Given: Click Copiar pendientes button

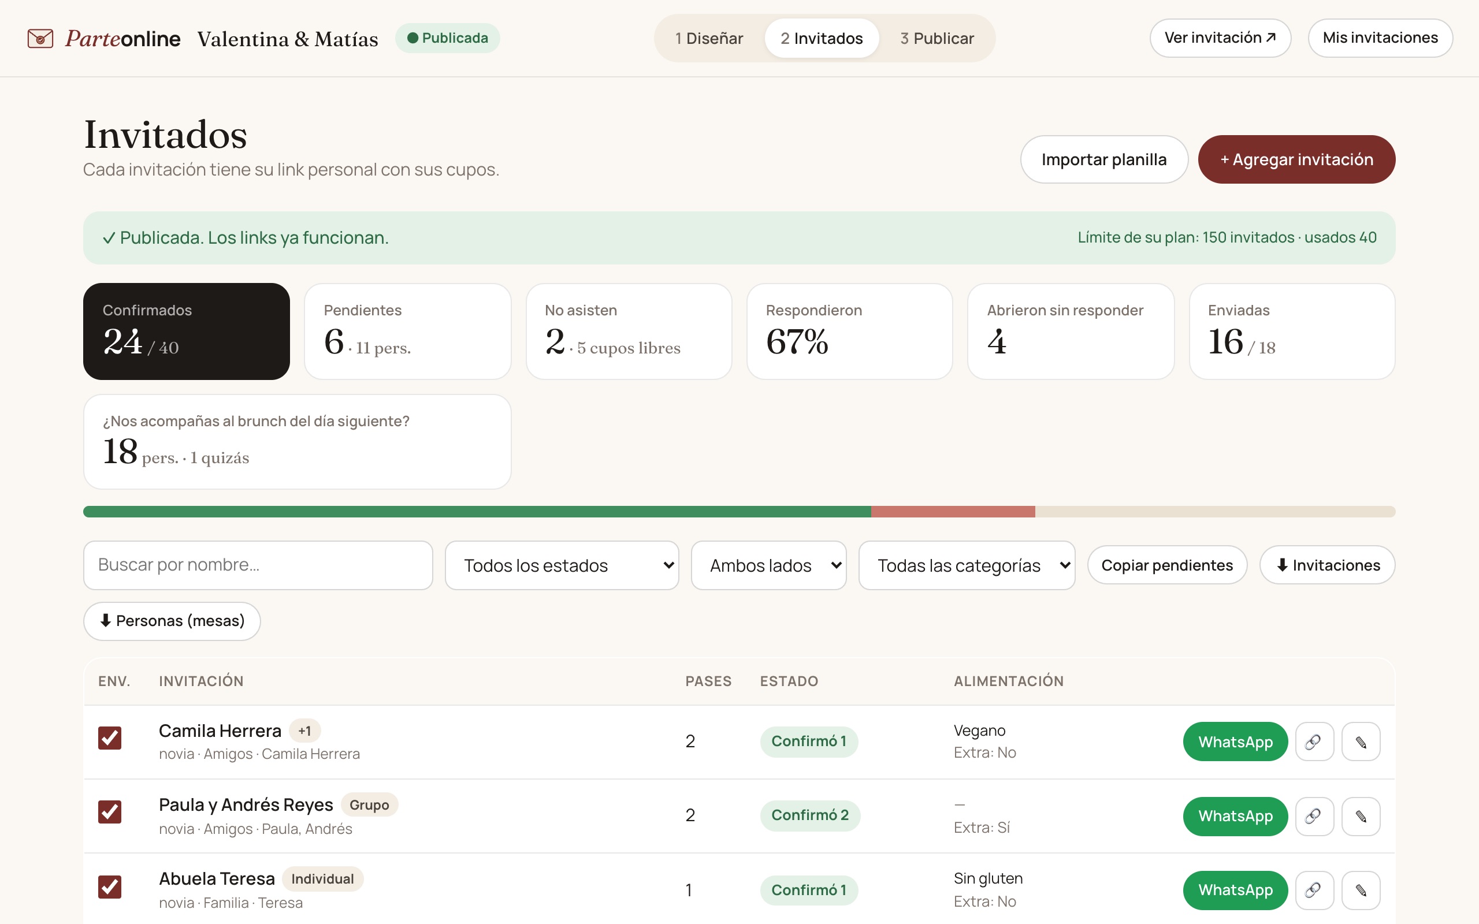Looking at the screenshot, I should pyautogui.click(x=1166, y=565).
